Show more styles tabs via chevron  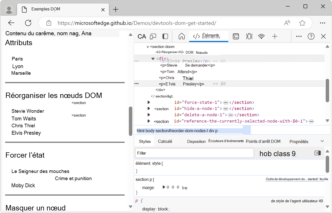pyautogui.click(x=322, y=141)
